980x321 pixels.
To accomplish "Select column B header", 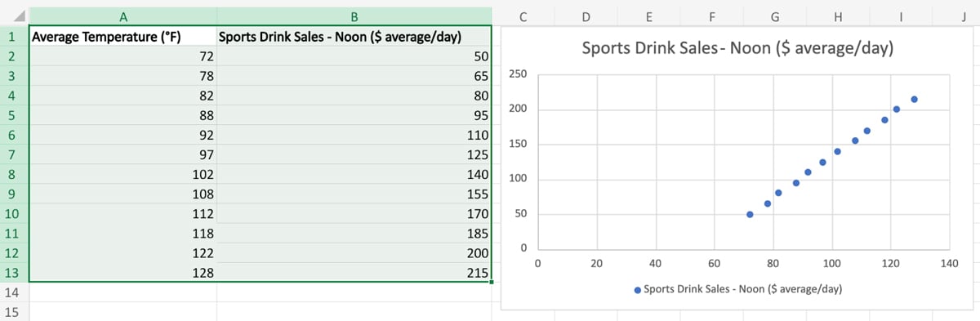I will pyautogui.click(x=354, y=16).
